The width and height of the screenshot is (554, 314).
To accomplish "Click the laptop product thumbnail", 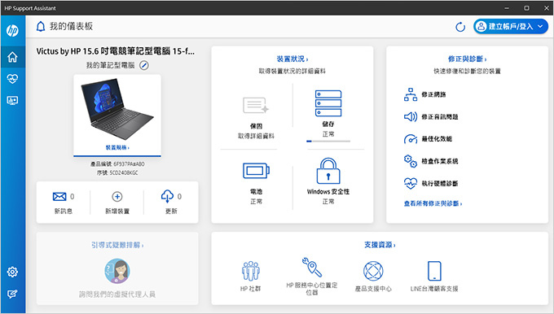I will pos(117,108).
